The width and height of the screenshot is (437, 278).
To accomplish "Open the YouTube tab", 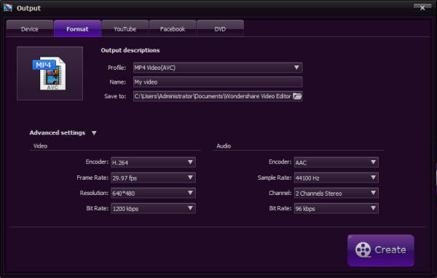I will click(125, 28).
